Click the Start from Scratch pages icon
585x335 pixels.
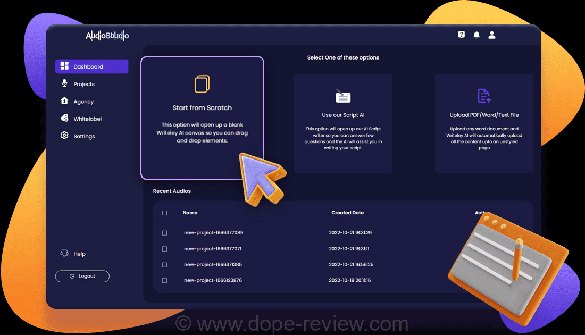point(202,84)
